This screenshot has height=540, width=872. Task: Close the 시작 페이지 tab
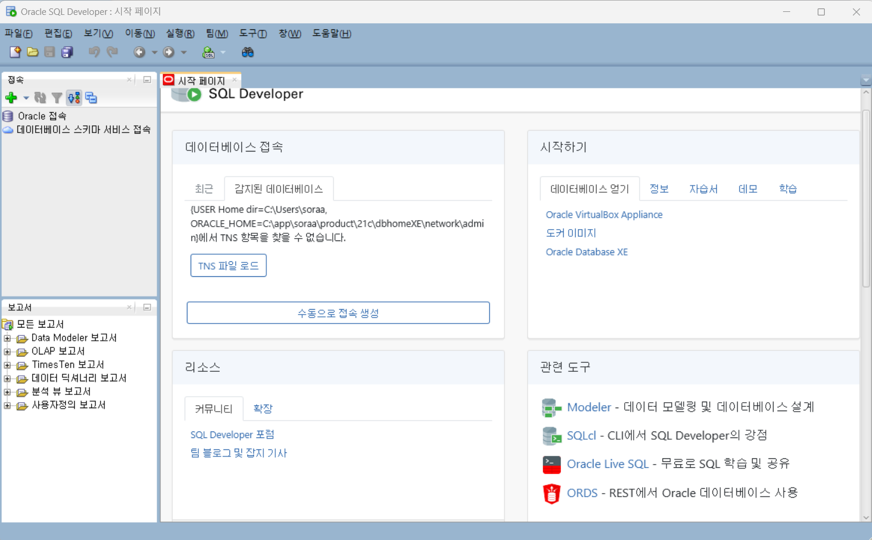tap(235, 79)
